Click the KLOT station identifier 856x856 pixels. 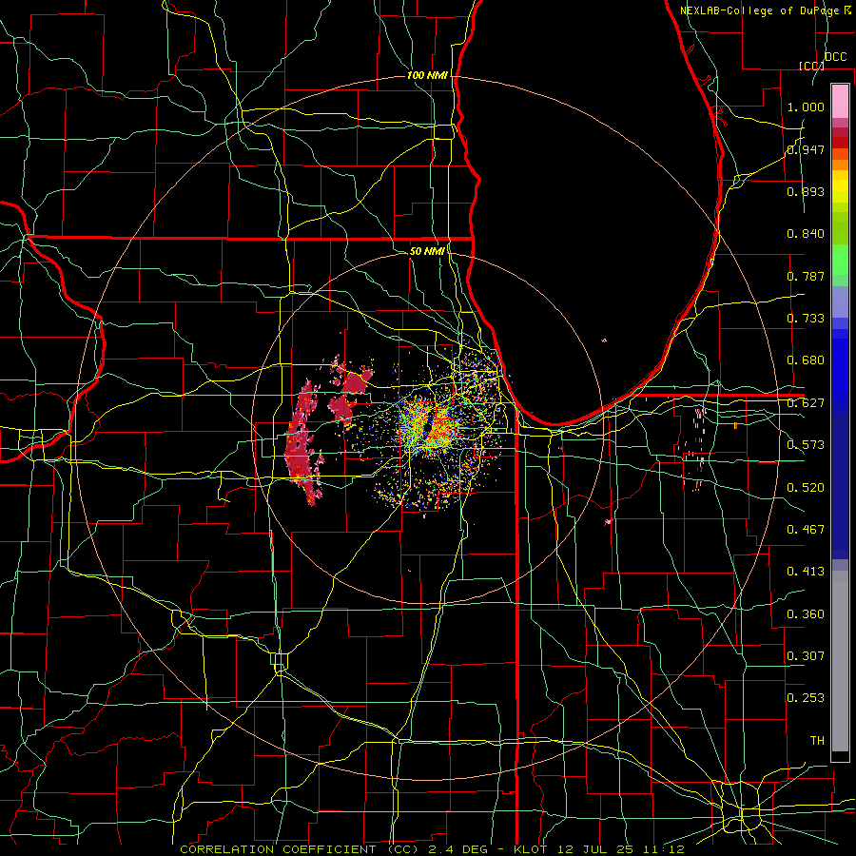pos(531,849)
